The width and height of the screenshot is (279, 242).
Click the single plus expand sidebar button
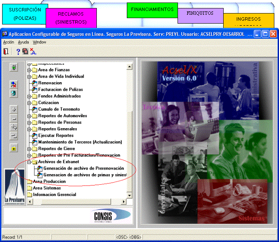coord(14,110)
